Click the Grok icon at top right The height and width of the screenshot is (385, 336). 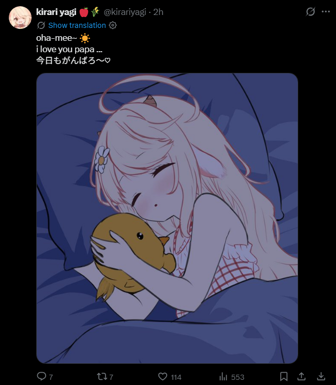click(311, 11)
